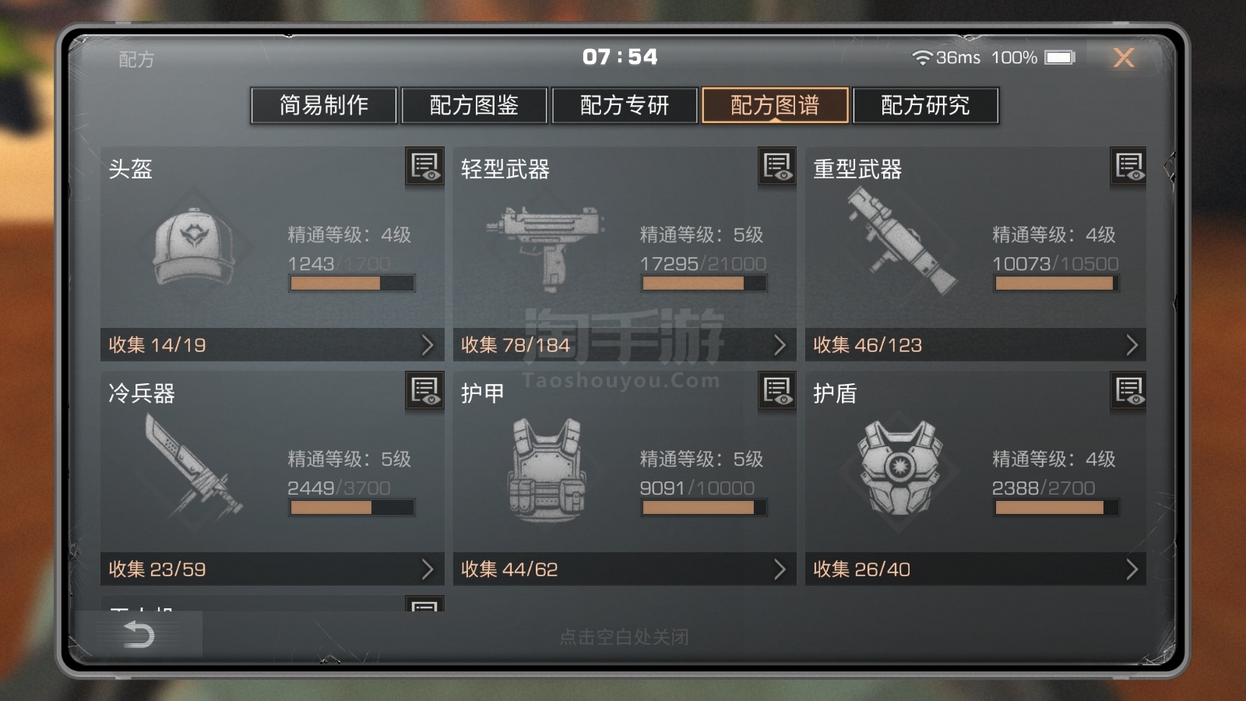
Task: Click the back arrow icon
Action: (x=139, y=634)
